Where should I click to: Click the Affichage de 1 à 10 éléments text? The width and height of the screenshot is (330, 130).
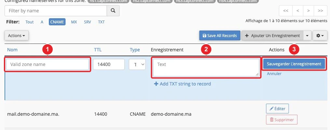[x=286, y=21]
